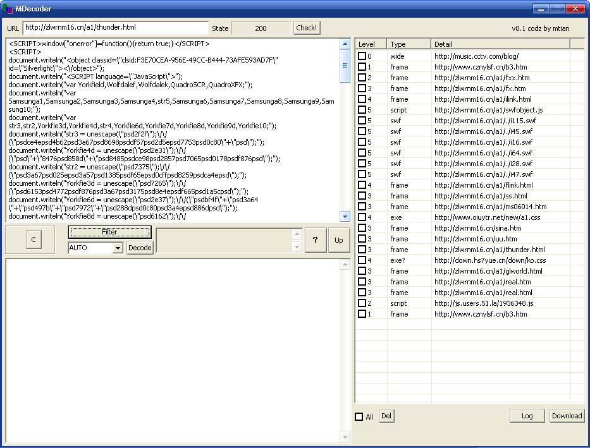
Task: Open the AUTO decode mode dropdown
Action: [x=118, y=248]
